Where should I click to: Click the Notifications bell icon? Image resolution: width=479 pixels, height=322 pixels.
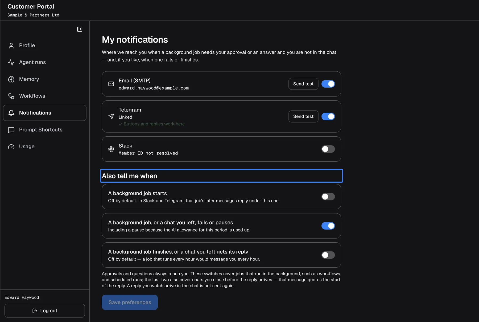[11, 113]
